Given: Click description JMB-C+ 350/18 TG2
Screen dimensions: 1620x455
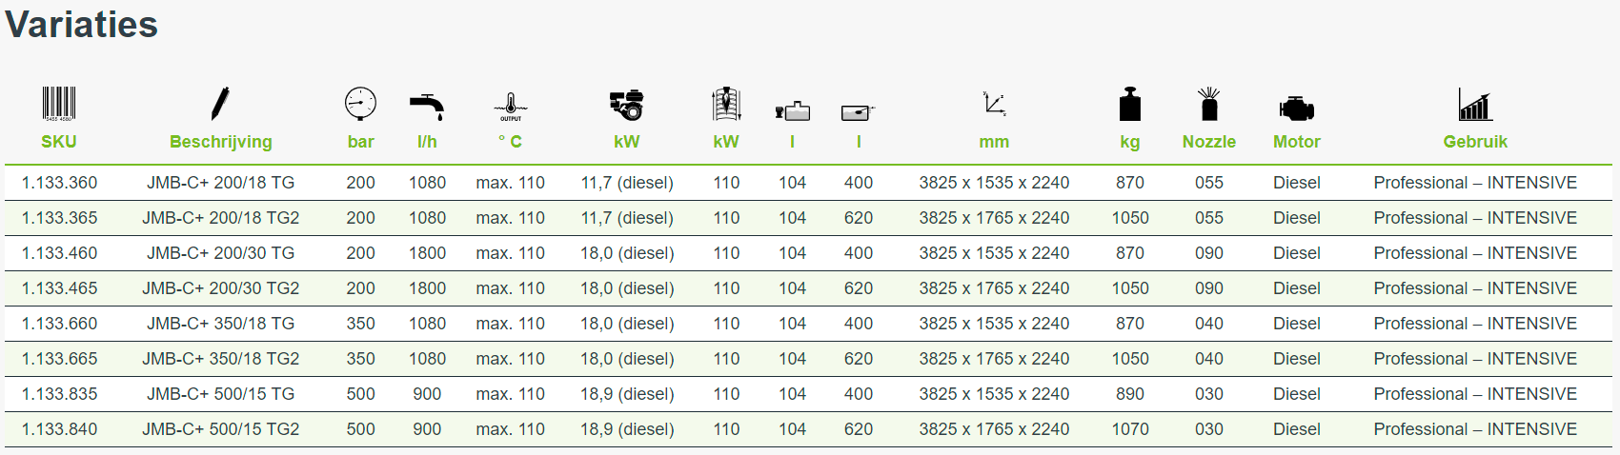Looking at the screenshot, I should (x=221, y=359).
